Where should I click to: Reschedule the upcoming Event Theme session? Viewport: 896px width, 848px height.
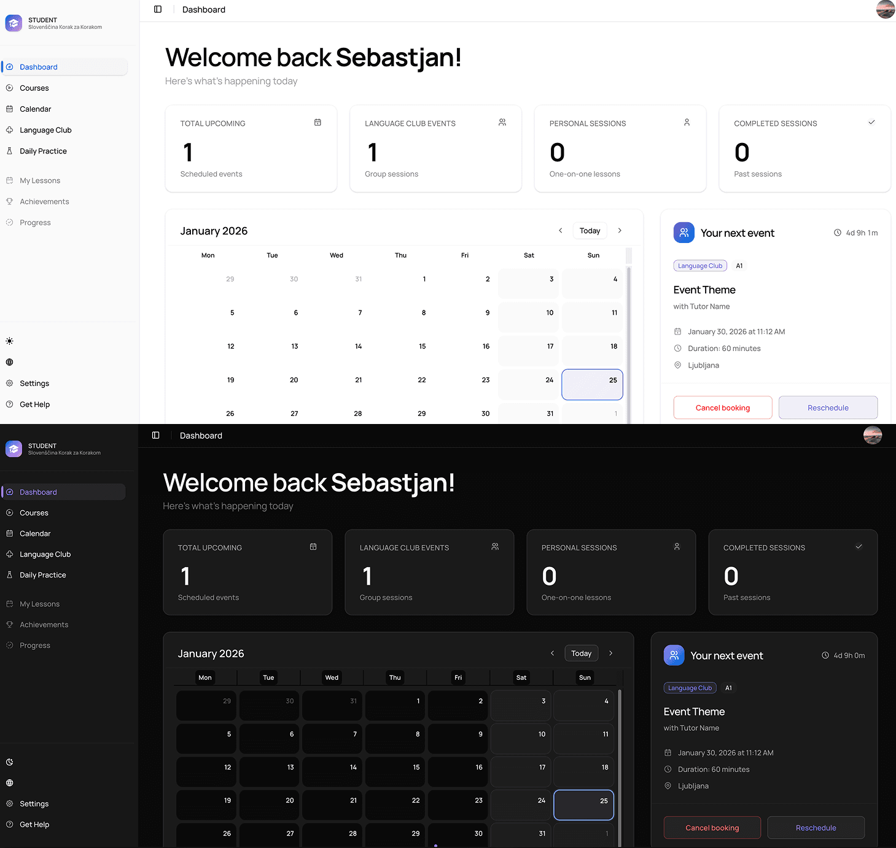[828, 407]
